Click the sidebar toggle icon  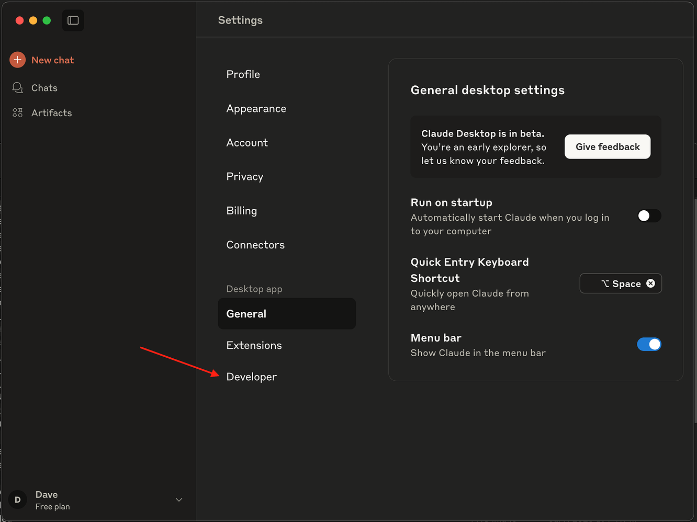point(73,20)
